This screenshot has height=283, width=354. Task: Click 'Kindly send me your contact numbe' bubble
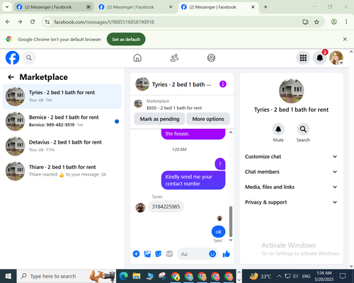click(193, 180)
